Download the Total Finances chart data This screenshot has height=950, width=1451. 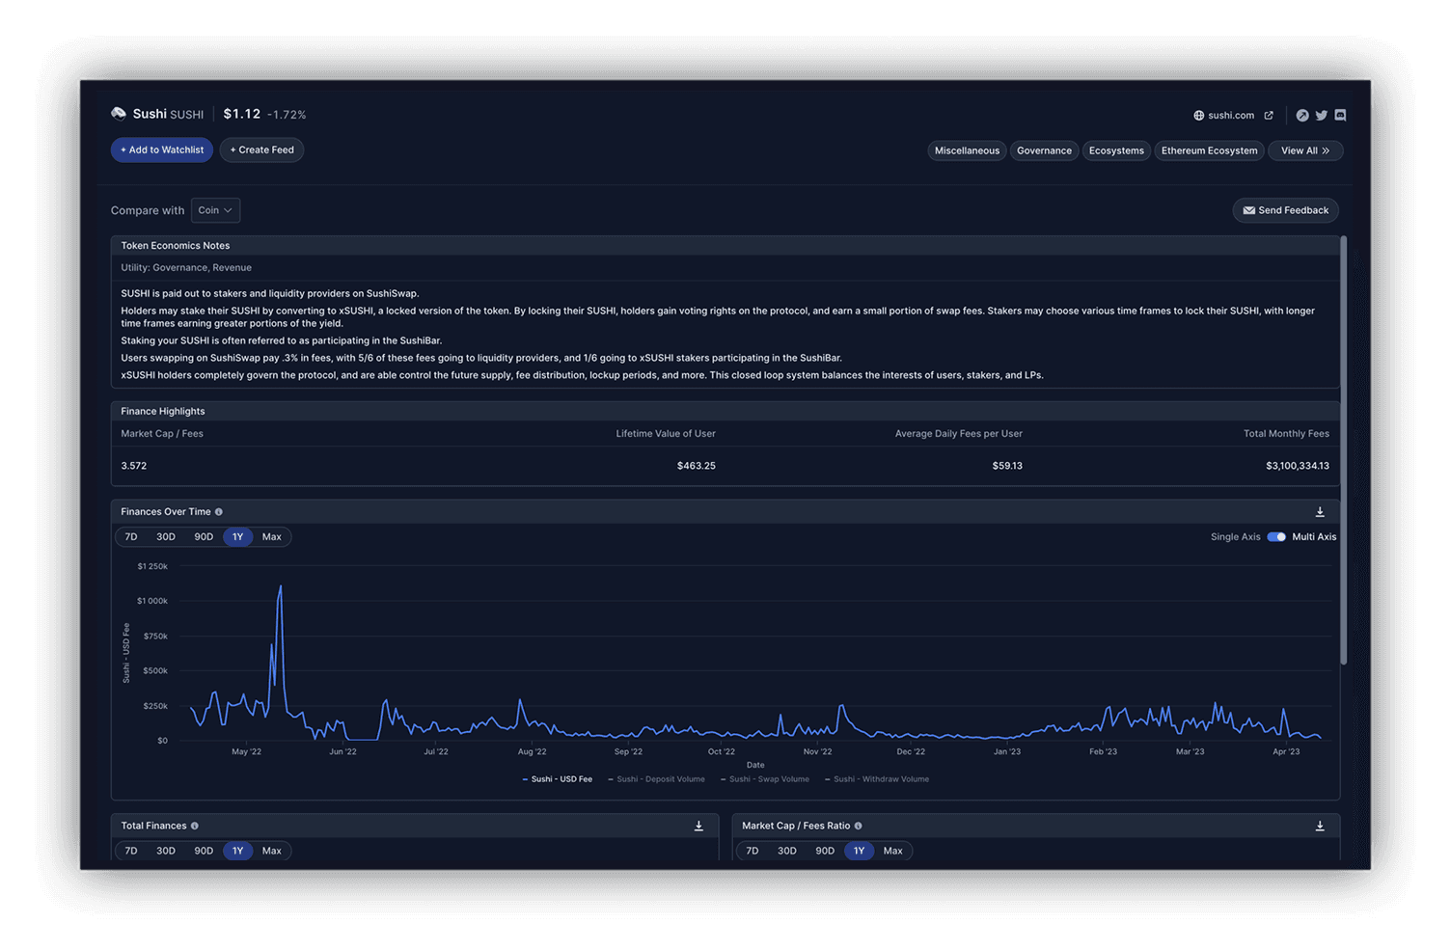tap(699, 826)
